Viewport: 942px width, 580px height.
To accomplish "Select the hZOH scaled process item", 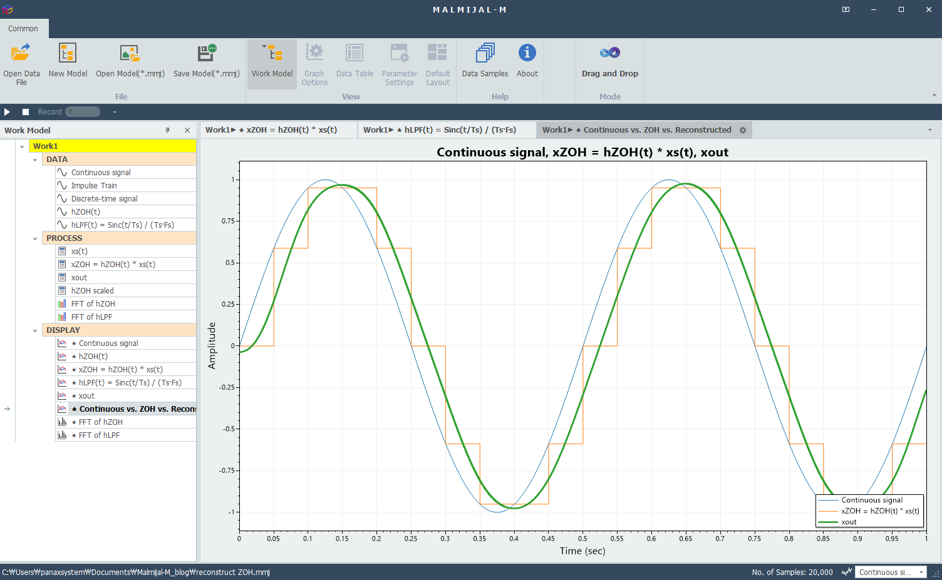I will click(125, 291).
